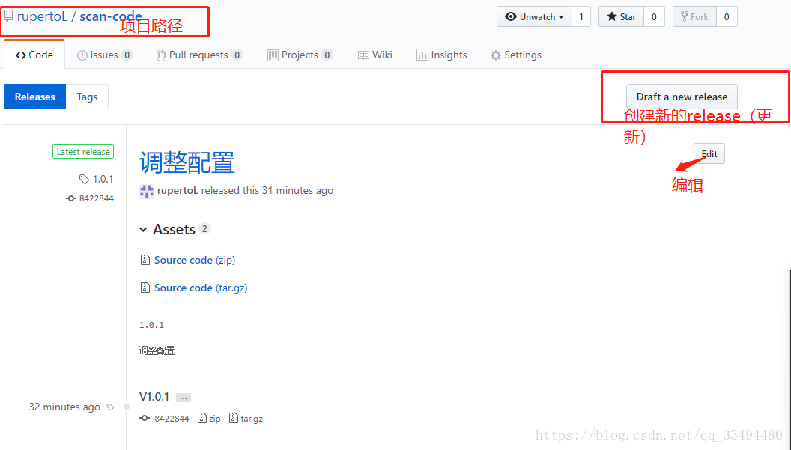Open commit 8422844 in the sidebar
The height and width of the screenshot is (450, 791).
click(x=97, y=198)
